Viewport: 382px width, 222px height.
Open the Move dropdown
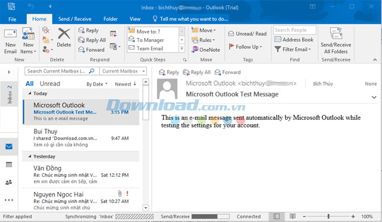(204, 30)
